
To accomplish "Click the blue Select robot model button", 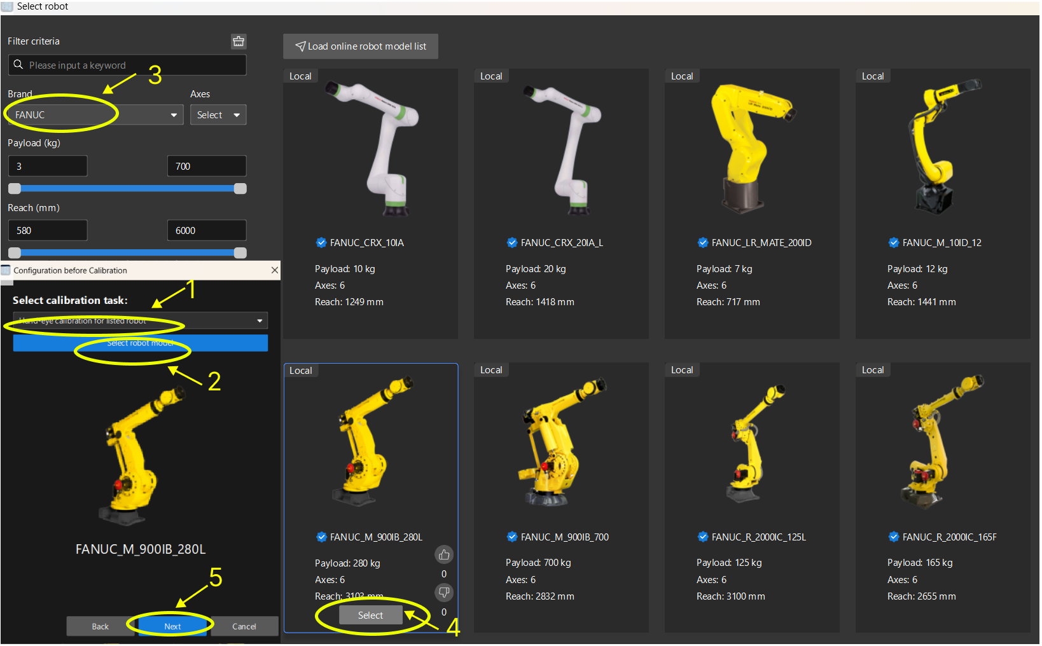I will pos(140,343).
